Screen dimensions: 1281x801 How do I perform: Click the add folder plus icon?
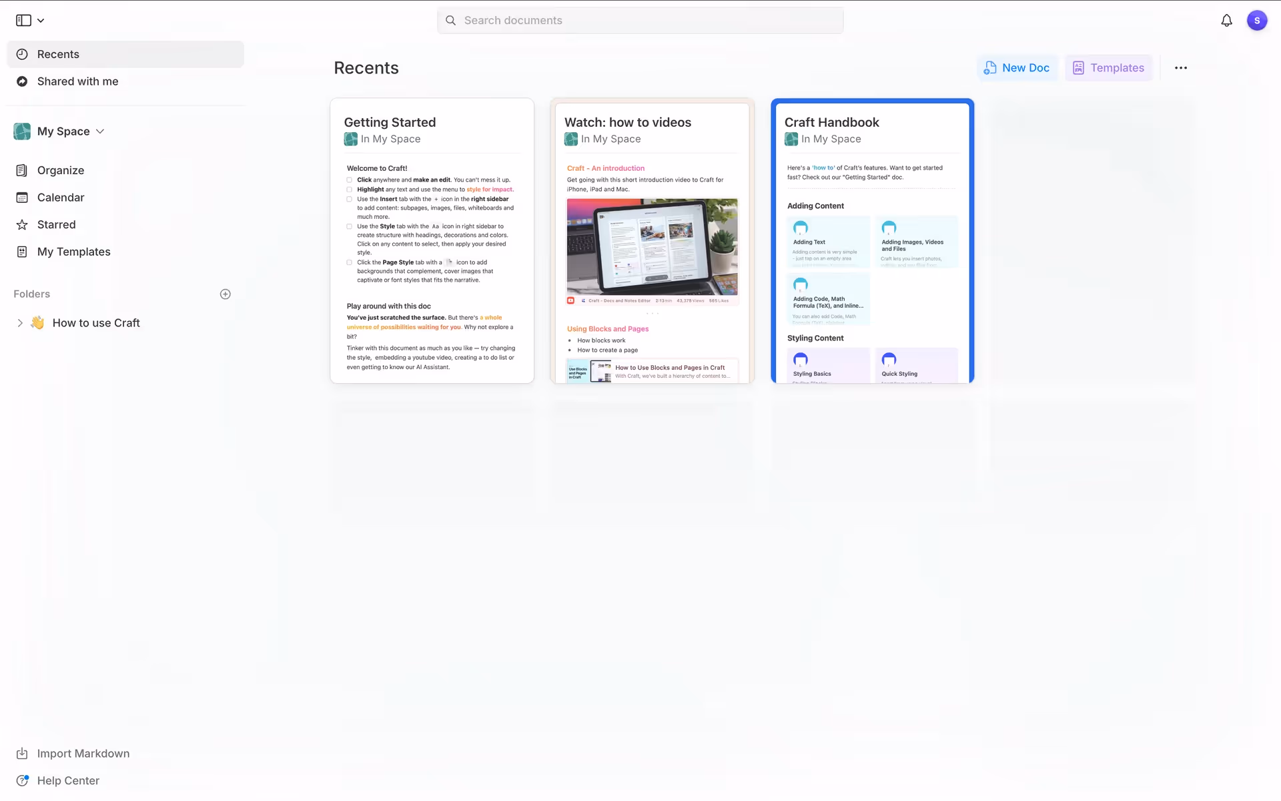[x=226, y=294]
